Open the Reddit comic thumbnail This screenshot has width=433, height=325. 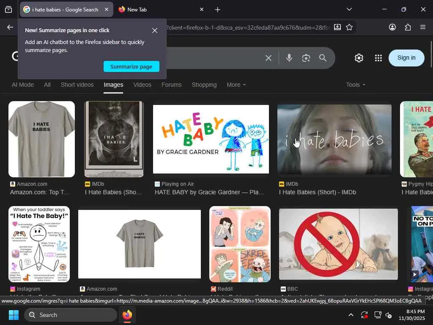point(240,244)
